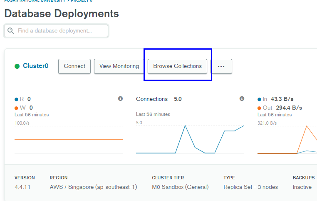Click Browse Collections button

pos(177,66)
